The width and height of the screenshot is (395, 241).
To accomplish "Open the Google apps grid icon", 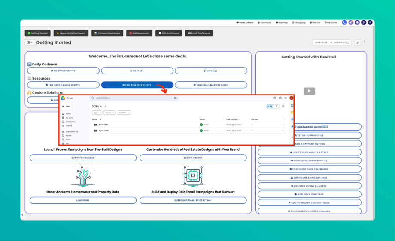I will tap(286, 98).
